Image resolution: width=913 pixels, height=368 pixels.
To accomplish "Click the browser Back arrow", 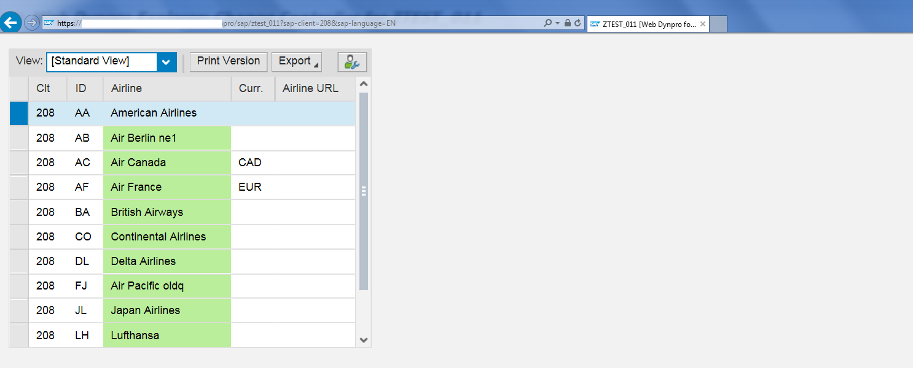I will (10, 22).
